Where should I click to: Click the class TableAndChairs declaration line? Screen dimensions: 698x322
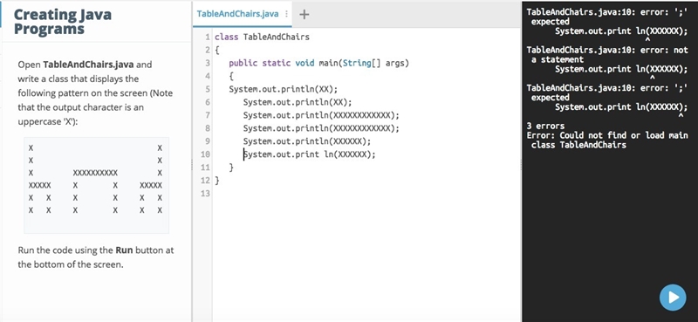[262, 37]
